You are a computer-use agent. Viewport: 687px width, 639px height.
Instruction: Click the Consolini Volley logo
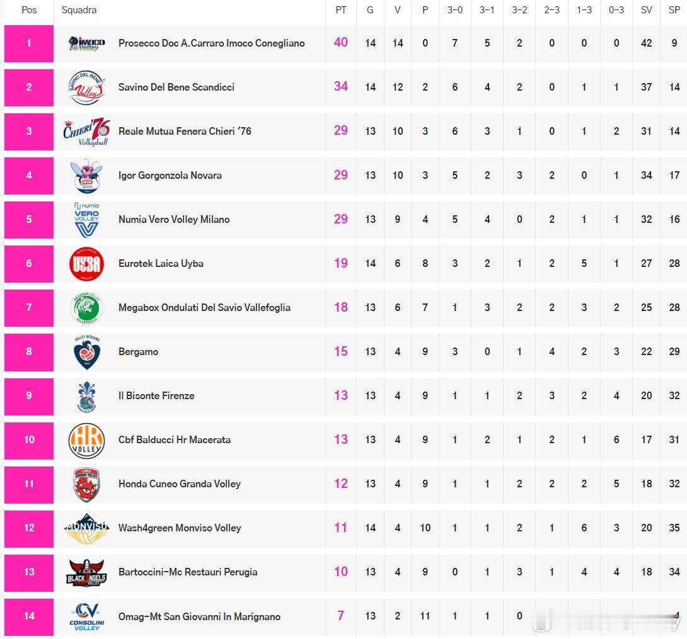pos(87,616)
